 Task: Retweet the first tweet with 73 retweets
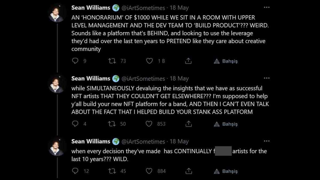112,61
